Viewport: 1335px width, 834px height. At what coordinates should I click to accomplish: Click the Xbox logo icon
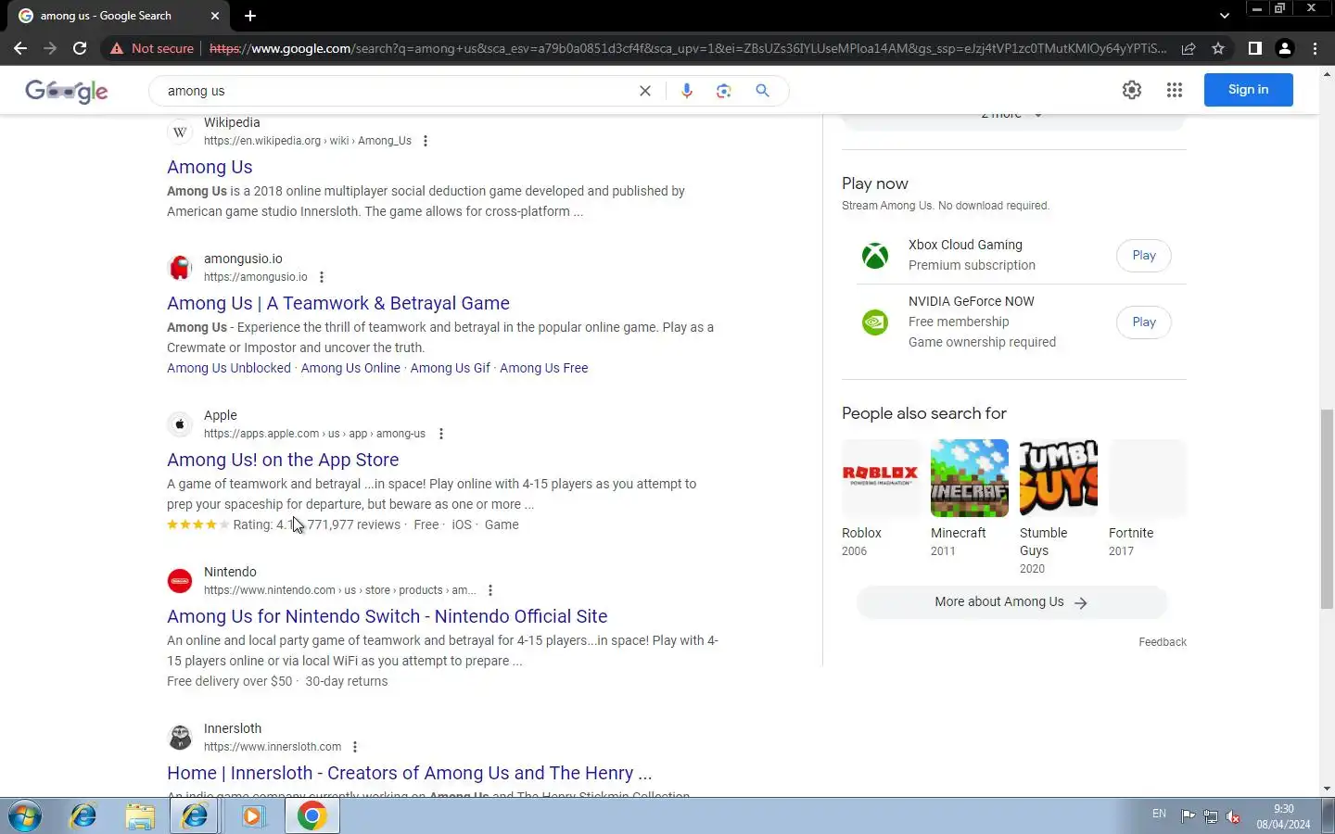point(875,255)
